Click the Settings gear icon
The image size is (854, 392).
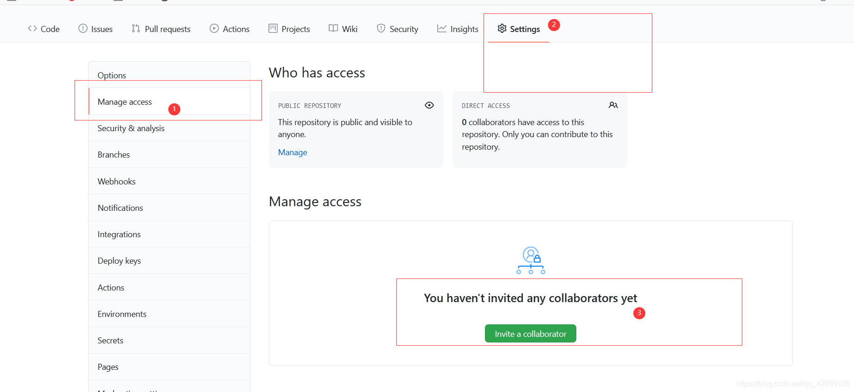502,29
